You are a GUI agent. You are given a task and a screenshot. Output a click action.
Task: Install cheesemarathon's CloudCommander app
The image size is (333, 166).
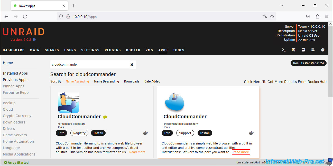point(205,133)
